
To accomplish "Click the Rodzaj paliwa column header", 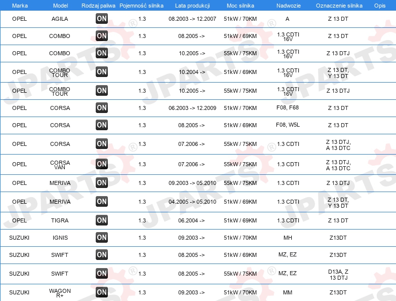I will click(x=98, y=6).
